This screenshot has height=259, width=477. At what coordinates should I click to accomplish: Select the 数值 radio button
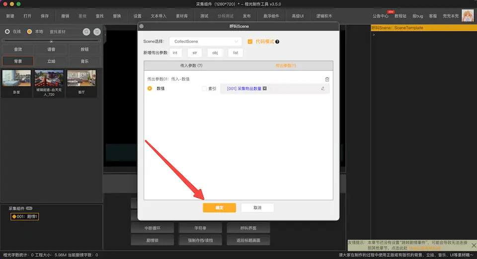[150, 88]
